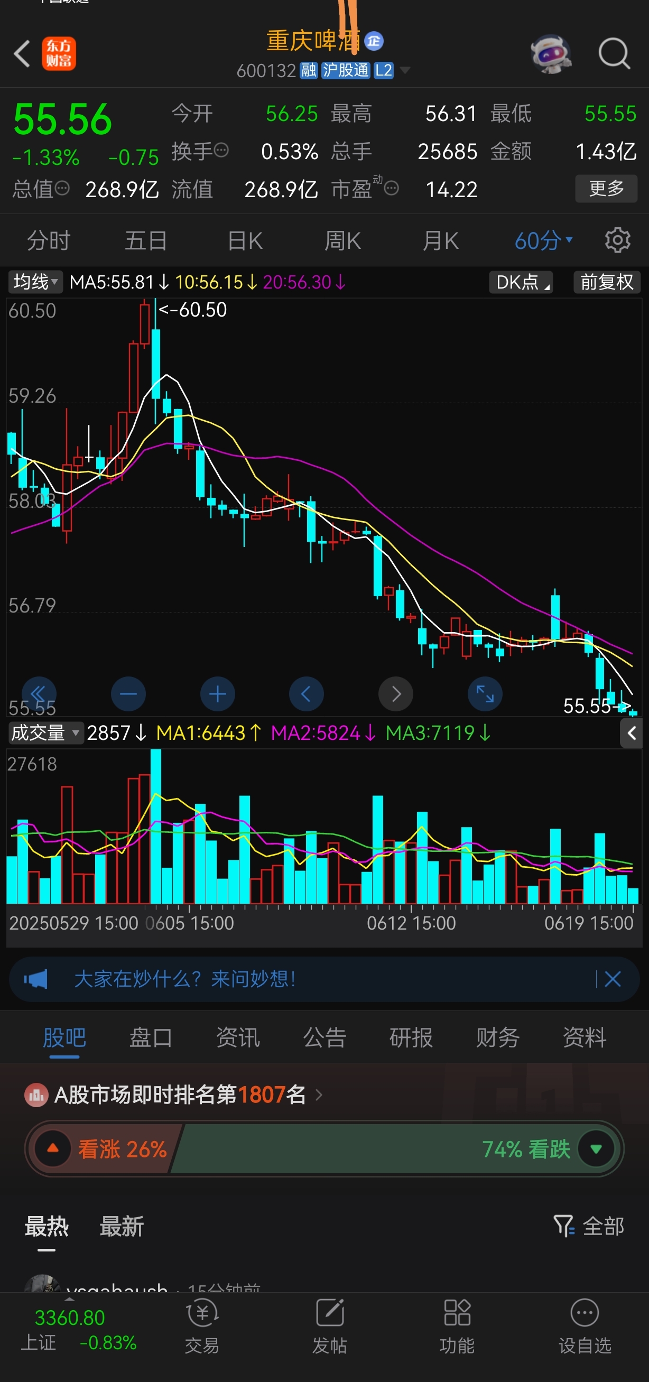Select the 研报 tab
The image size is (649, 1382).
[411, 1037]
